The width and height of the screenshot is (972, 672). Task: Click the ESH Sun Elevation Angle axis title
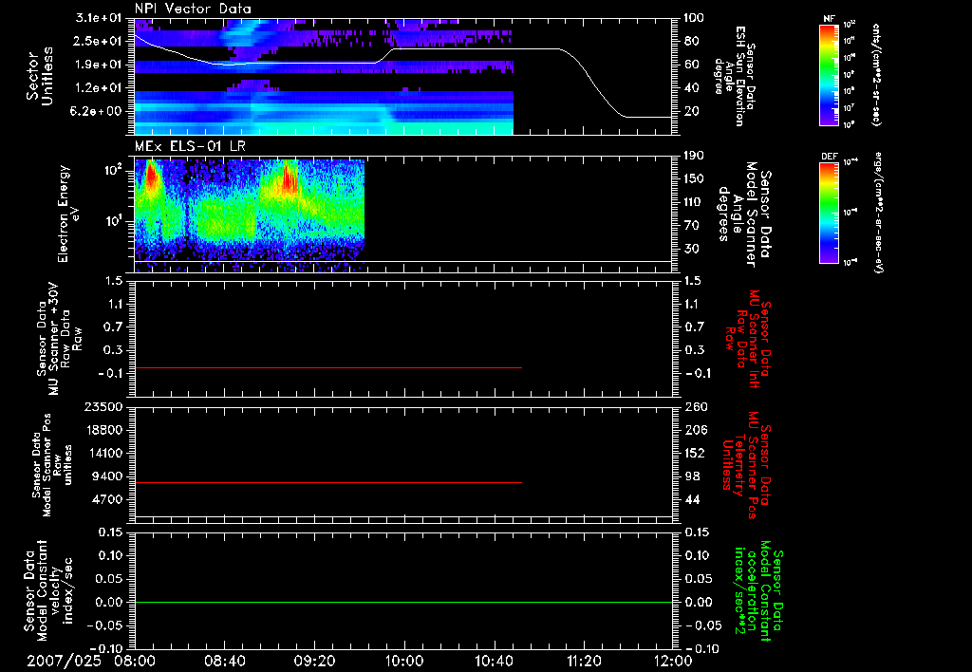736,76
